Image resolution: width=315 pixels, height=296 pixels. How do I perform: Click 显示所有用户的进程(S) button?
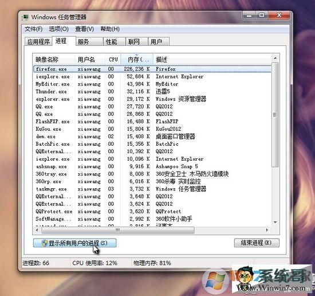click(x=74, y=243)
